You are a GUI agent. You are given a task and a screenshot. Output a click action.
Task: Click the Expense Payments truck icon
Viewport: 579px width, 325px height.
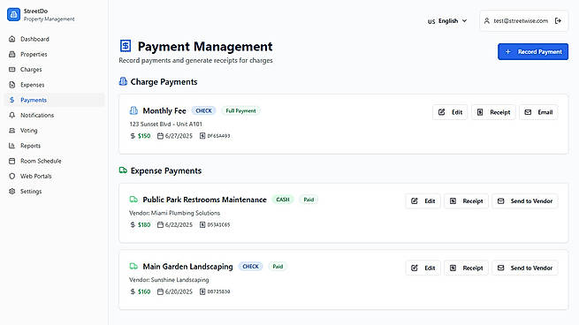coord(123,170)
